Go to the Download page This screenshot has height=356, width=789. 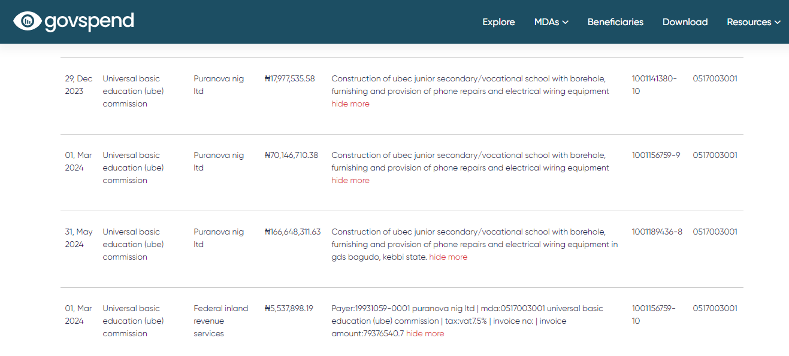685,22
